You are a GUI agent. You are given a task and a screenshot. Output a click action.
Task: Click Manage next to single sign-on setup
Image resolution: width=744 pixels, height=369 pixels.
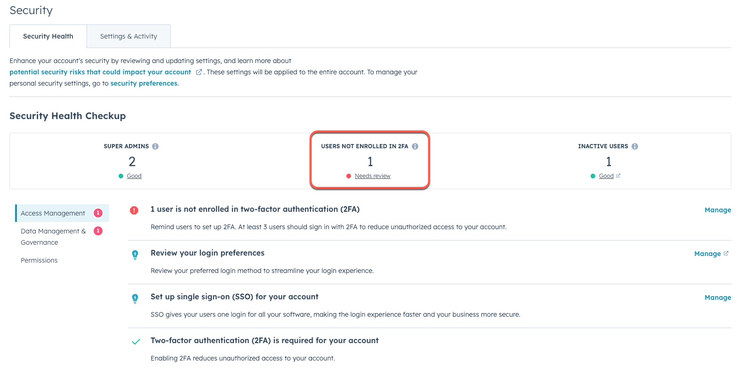(718, 297)
